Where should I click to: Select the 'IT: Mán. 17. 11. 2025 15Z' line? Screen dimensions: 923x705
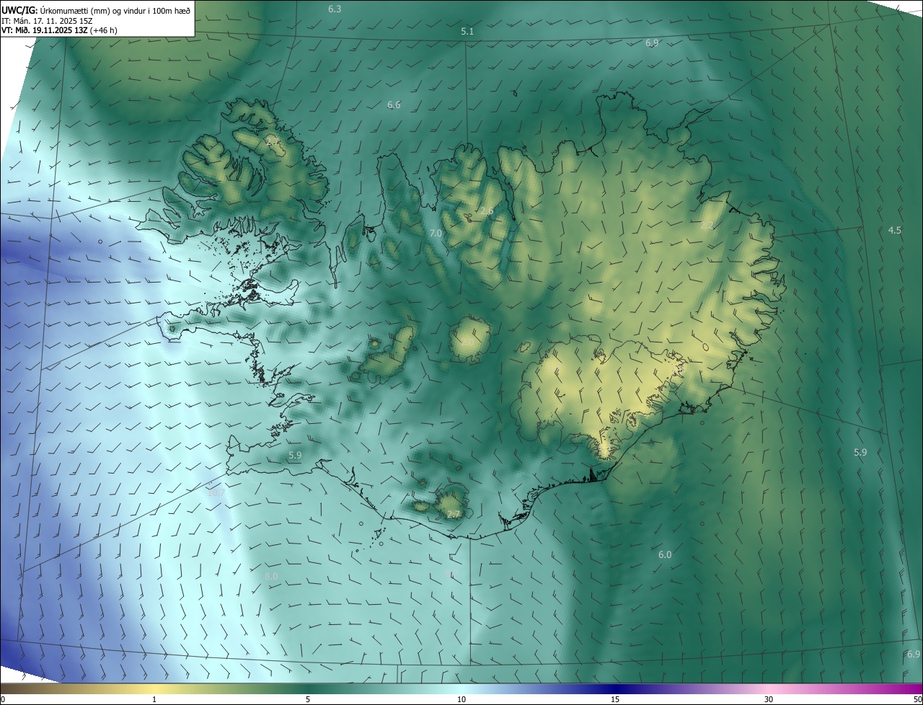click(x=47, y=20)
